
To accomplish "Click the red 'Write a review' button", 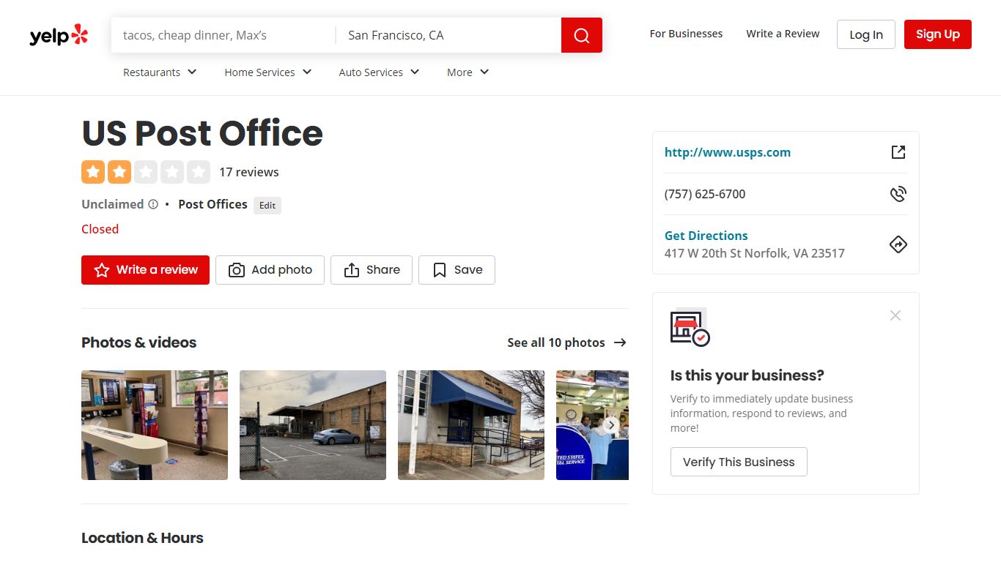I will [x=145, y=270].
